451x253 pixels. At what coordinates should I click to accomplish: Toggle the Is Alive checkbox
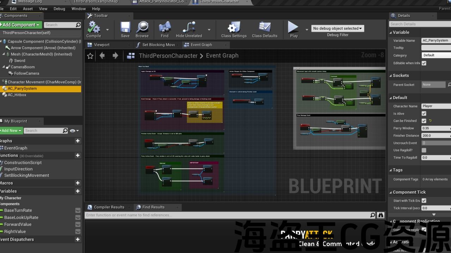(x=424, y=113)
